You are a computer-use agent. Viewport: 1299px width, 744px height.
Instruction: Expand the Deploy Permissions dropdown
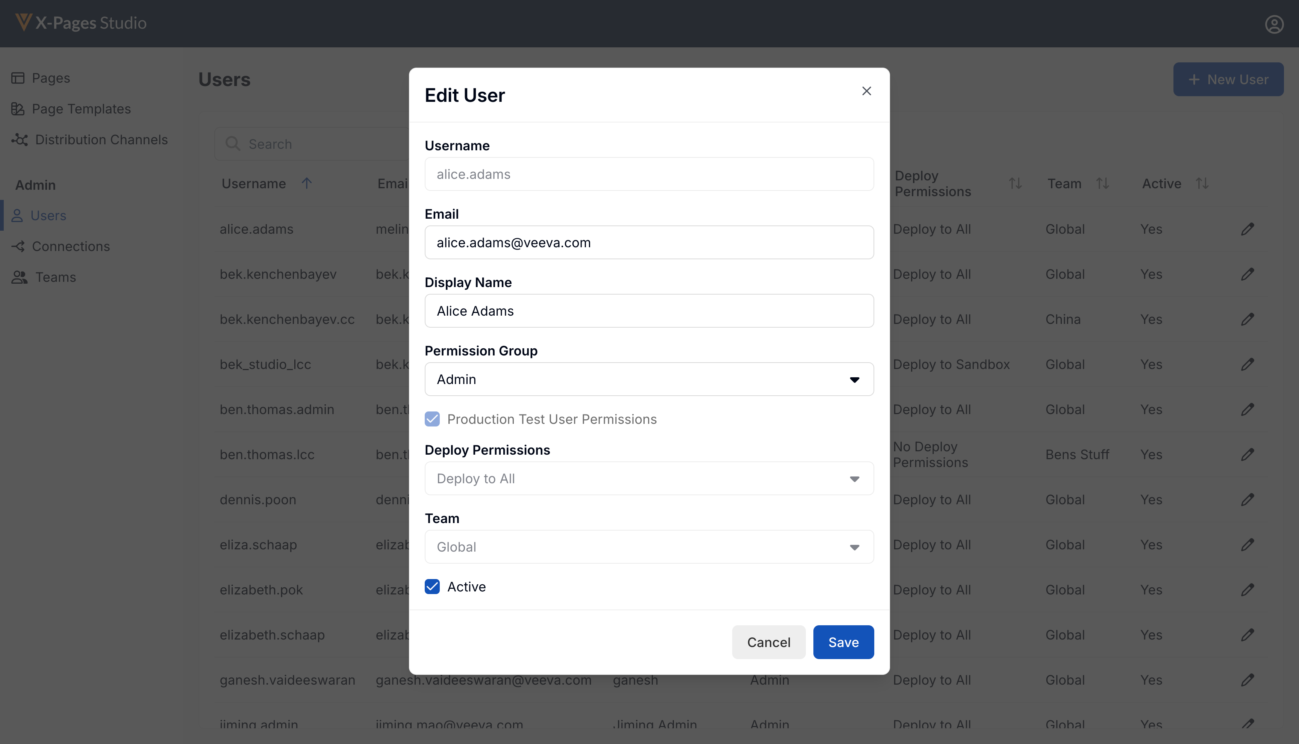[x=649, y=478]
